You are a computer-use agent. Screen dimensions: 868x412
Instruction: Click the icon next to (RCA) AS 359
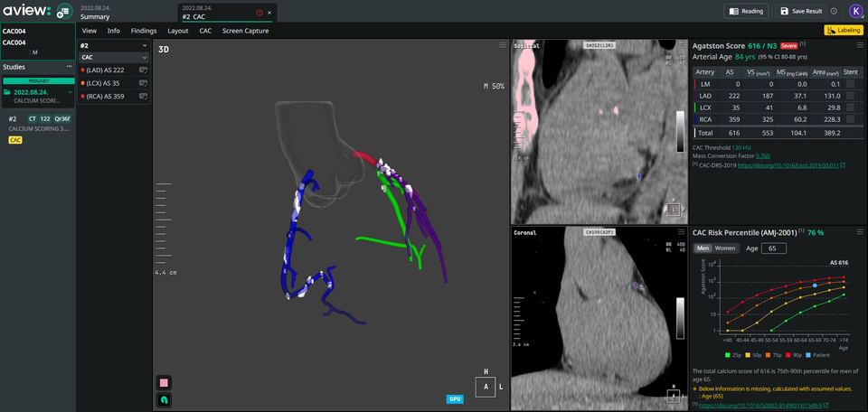tap(143, 97)
